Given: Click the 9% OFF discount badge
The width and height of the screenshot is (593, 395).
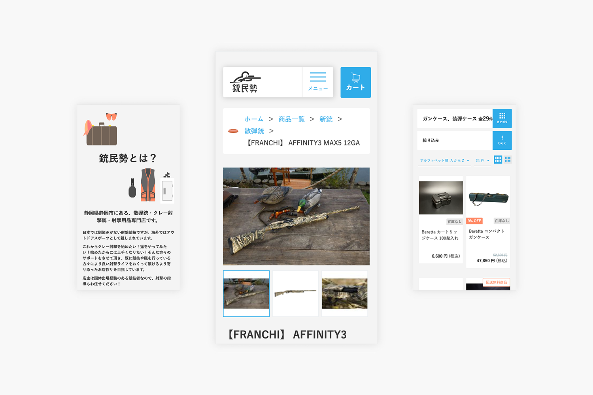Looking at the screenshot, I should pos(474,220).
